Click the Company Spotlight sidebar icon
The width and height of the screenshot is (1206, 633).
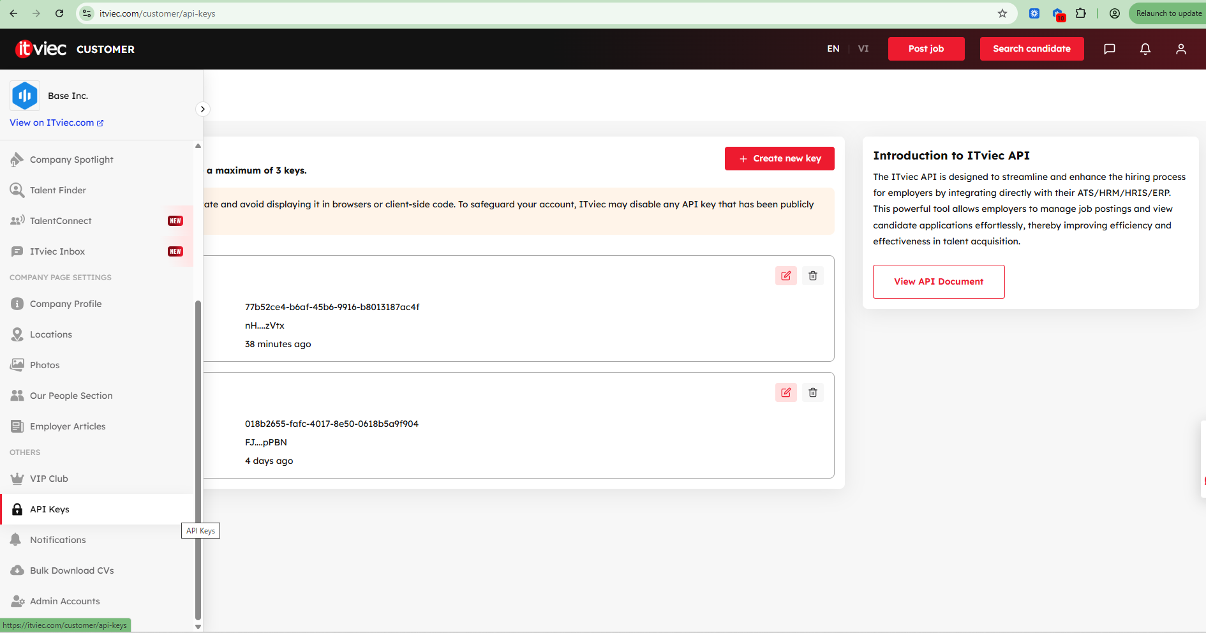[17, 160]
